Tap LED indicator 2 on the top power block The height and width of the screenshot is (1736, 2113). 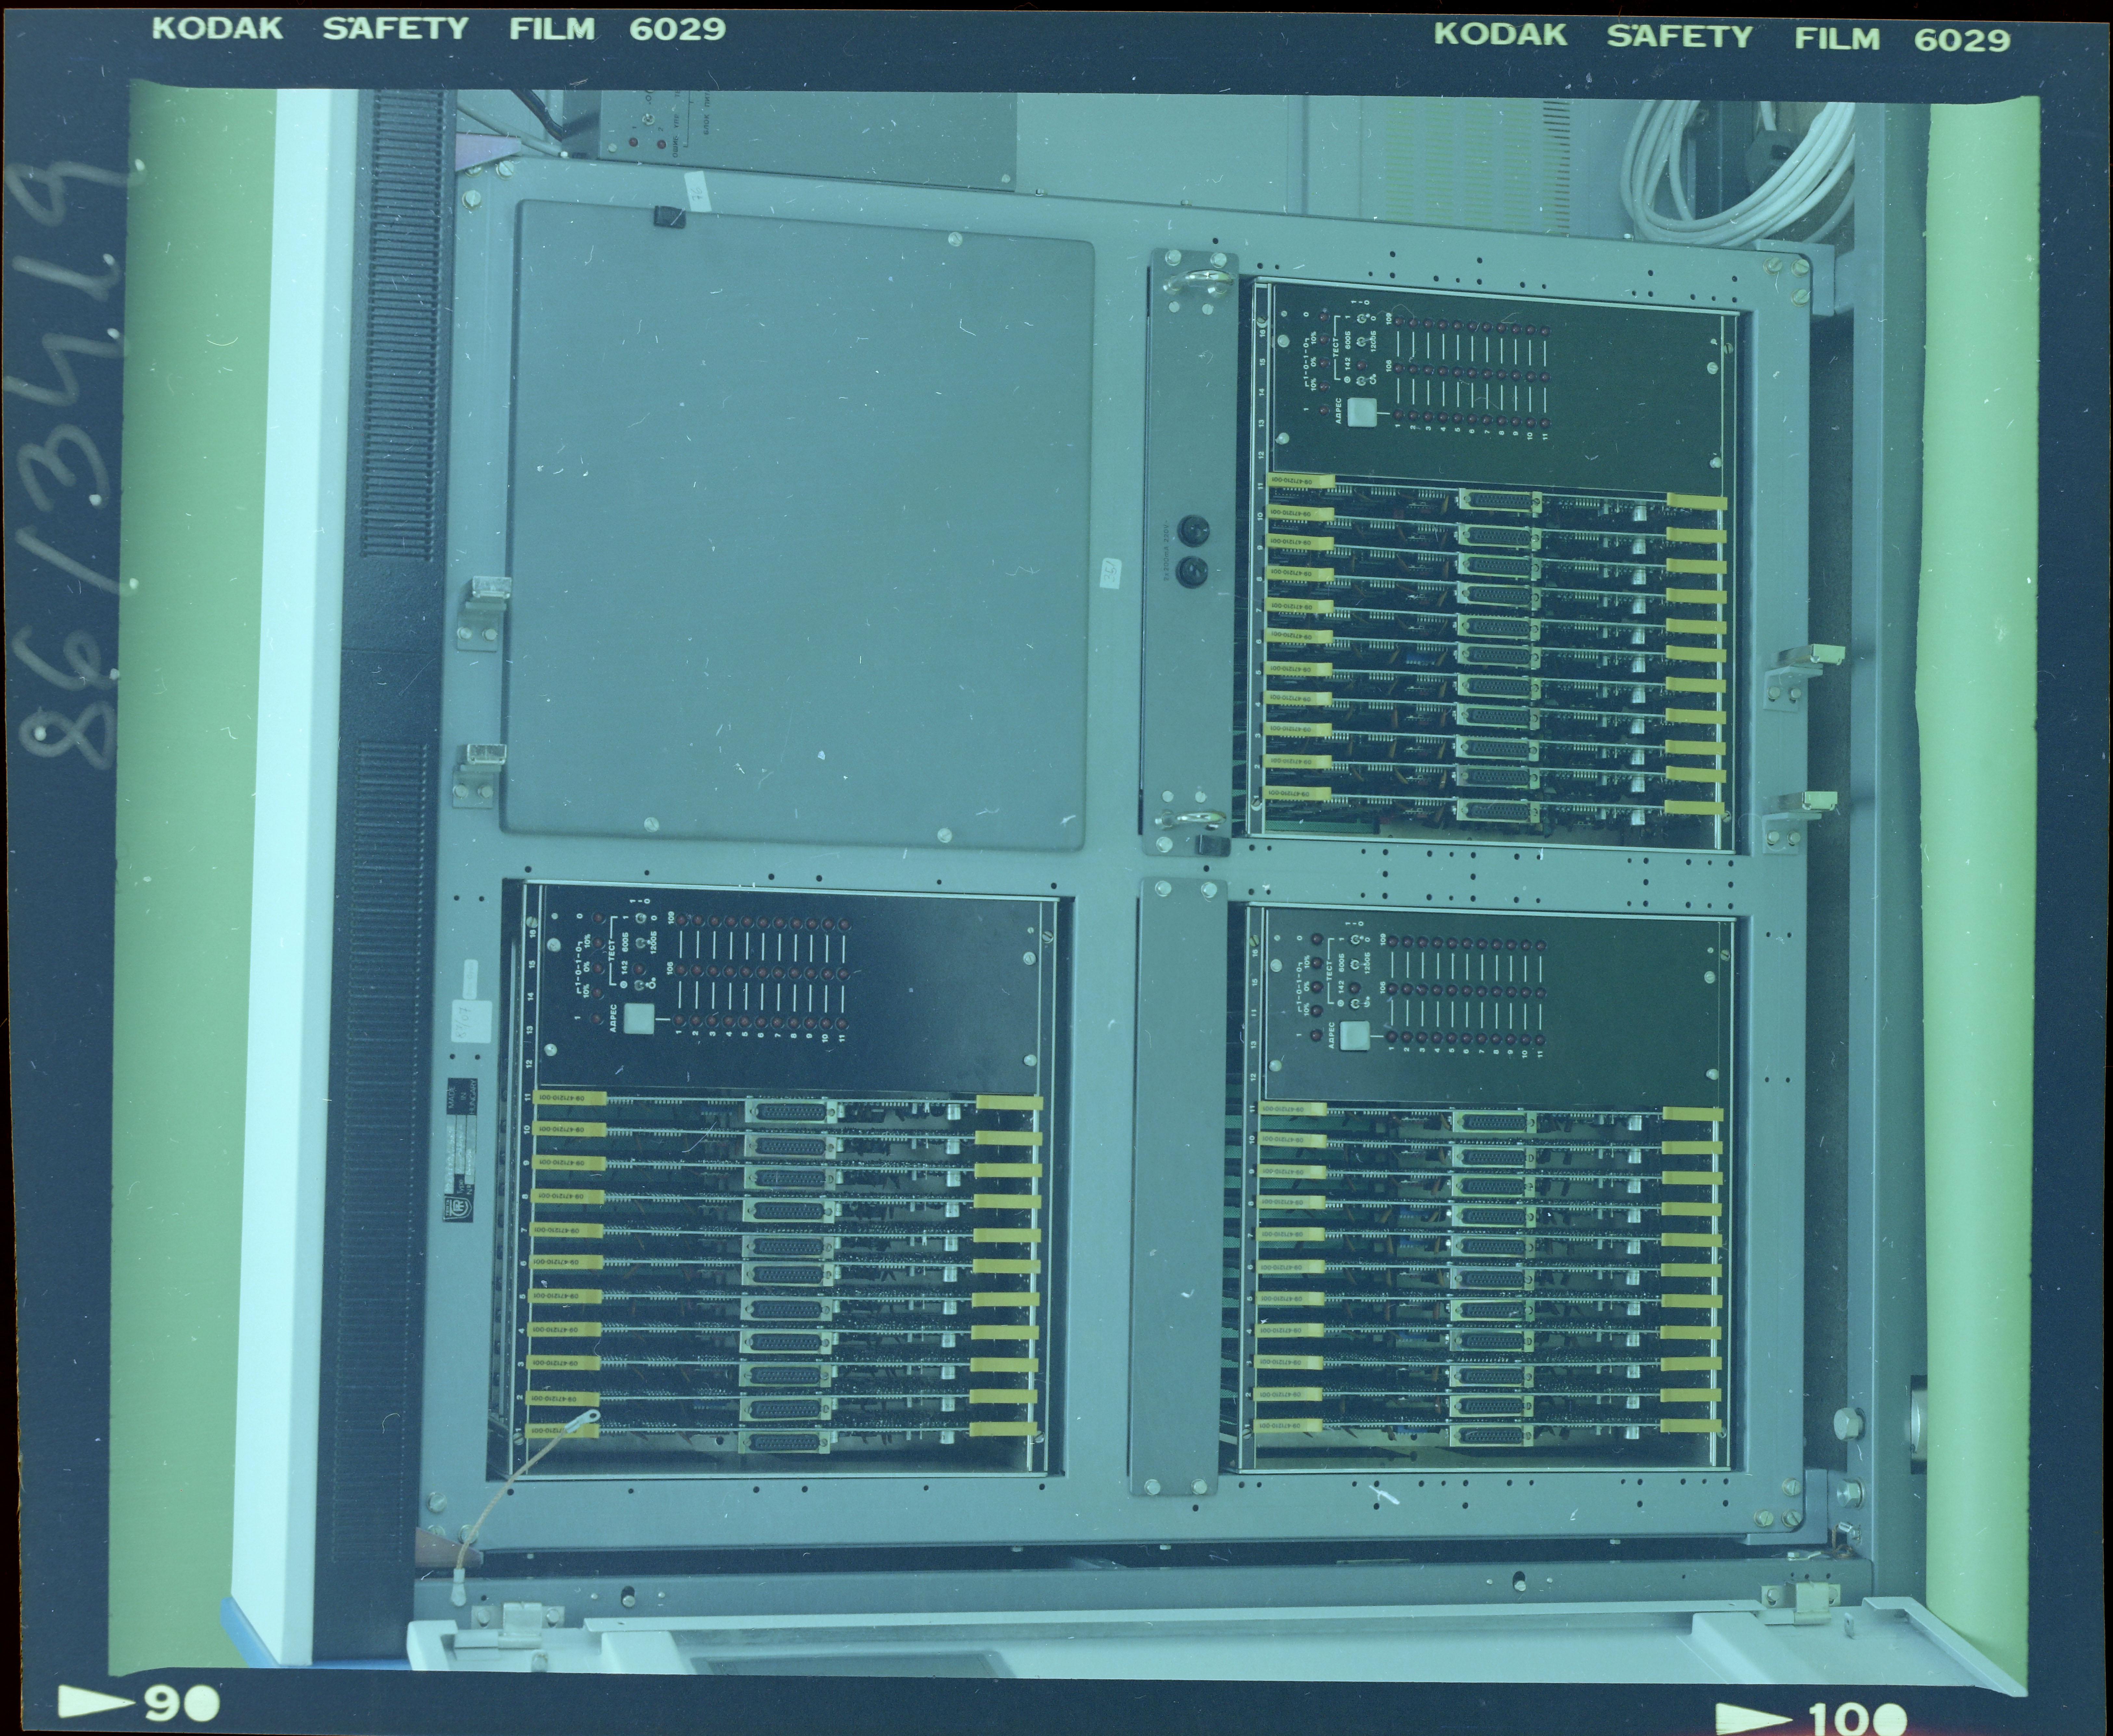[x=662, y=144]
